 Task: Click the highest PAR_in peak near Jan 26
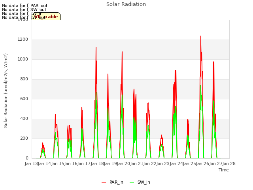(201, 36)
